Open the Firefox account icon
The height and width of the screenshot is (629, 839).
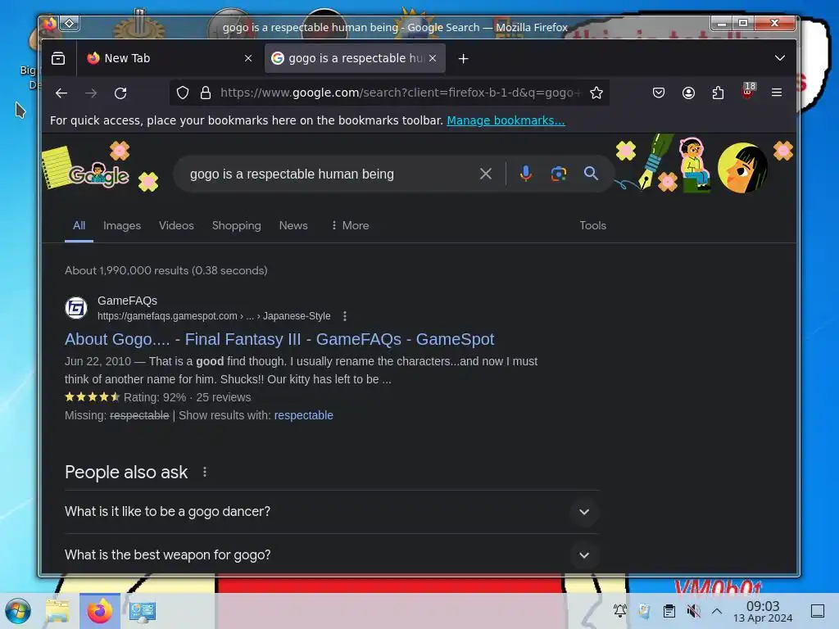(688, 93)
